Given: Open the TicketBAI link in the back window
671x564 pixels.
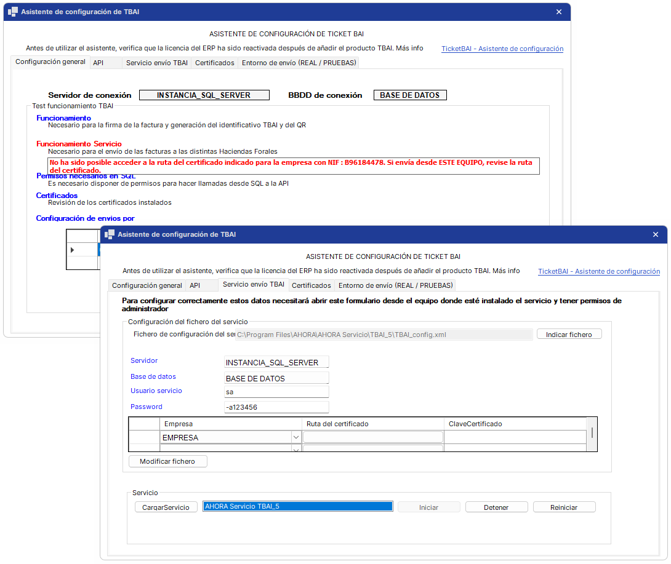Looking at the screenshot, I should coord(502,49).
